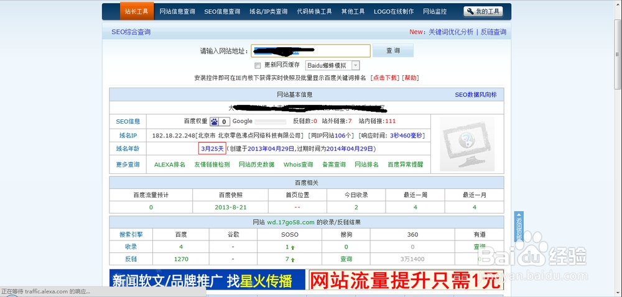This screenshot has width=622, height=297.
Task: Click the Baidu snapshot date 2013-8-21
Action: pos(231,207)
